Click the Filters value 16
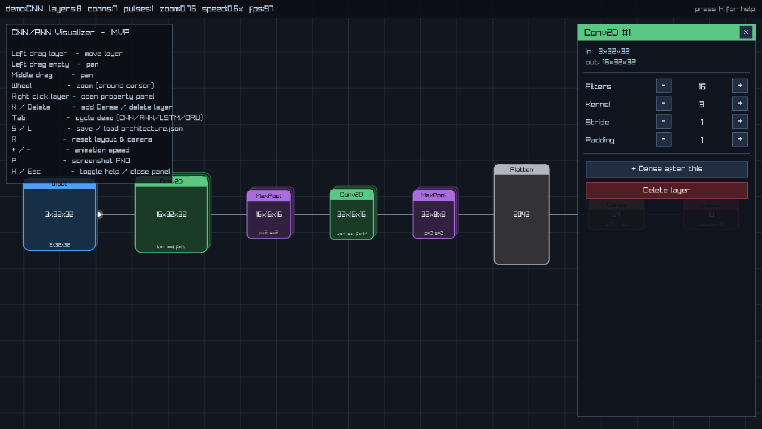The width and height of the screenshot is (762, 429). [702, 86]
